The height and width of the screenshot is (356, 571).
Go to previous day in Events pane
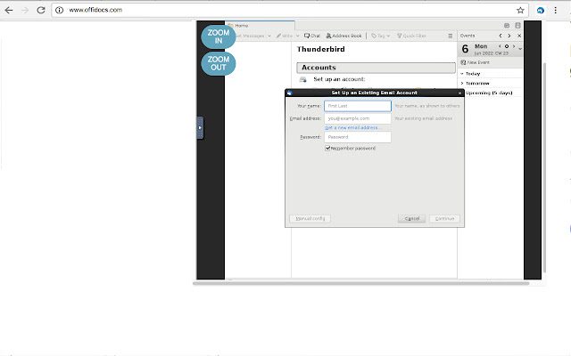pos(501,36)
